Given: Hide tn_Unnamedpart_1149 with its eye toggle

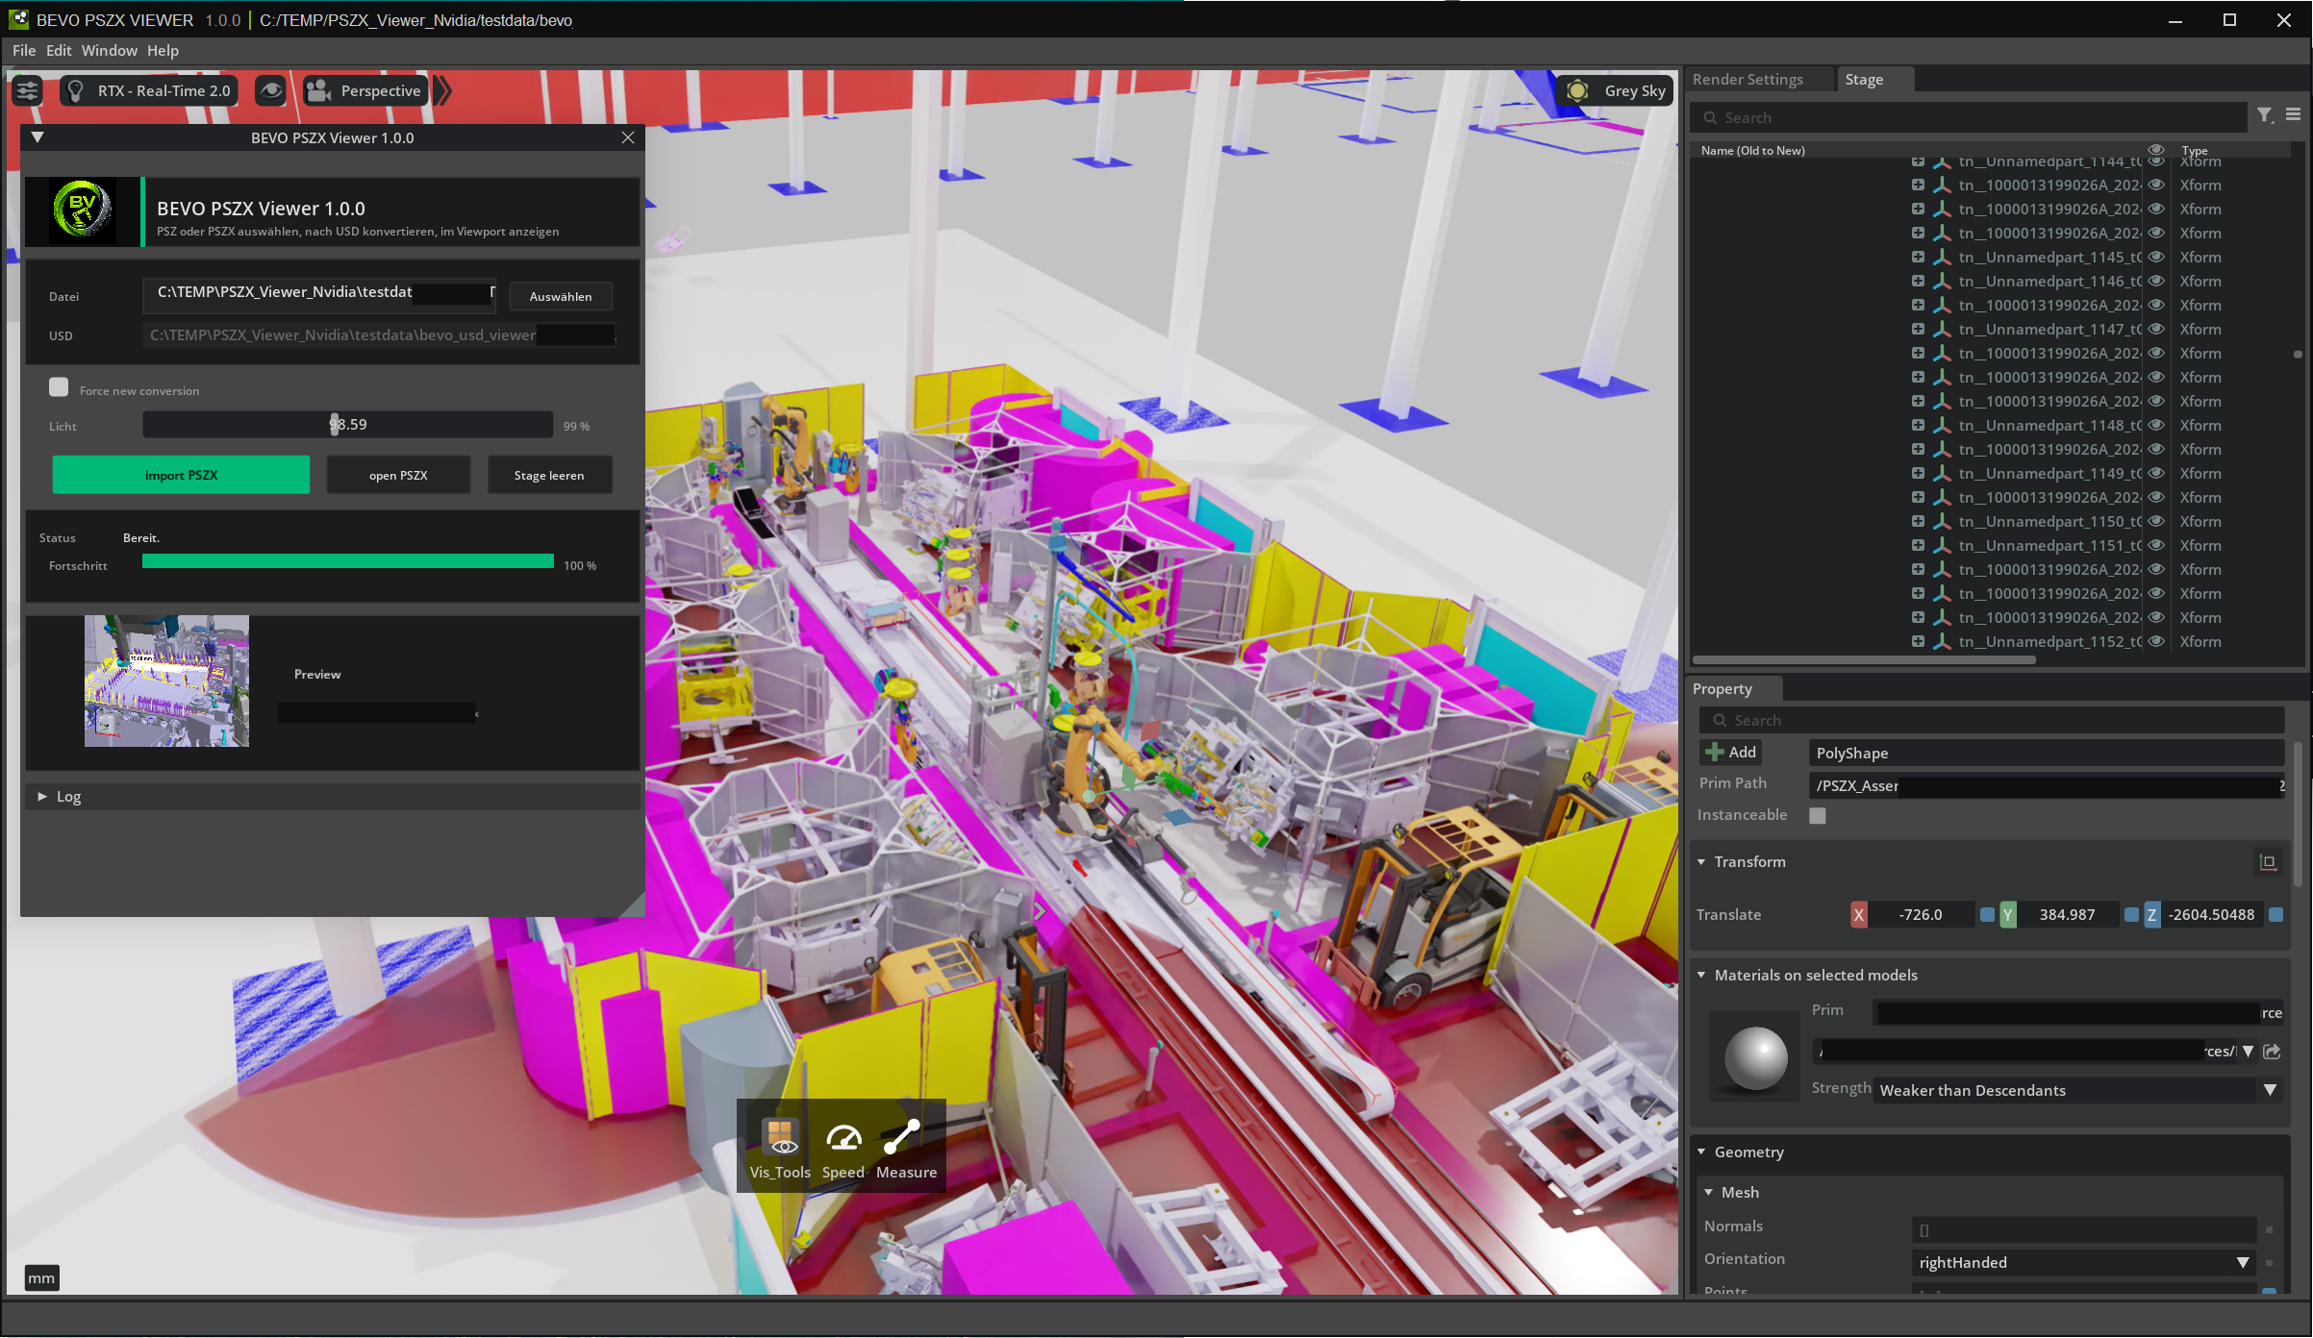Looking at the screenshot, I should tap(2157, 473).
